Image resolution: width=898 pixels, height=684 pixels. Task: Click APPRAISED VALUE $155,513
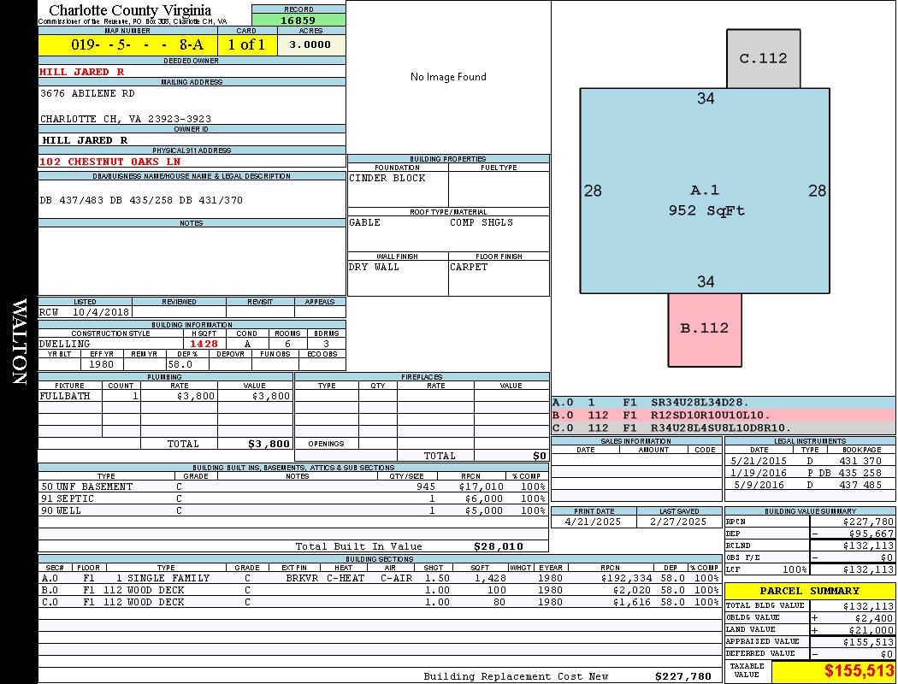[868, 642]
